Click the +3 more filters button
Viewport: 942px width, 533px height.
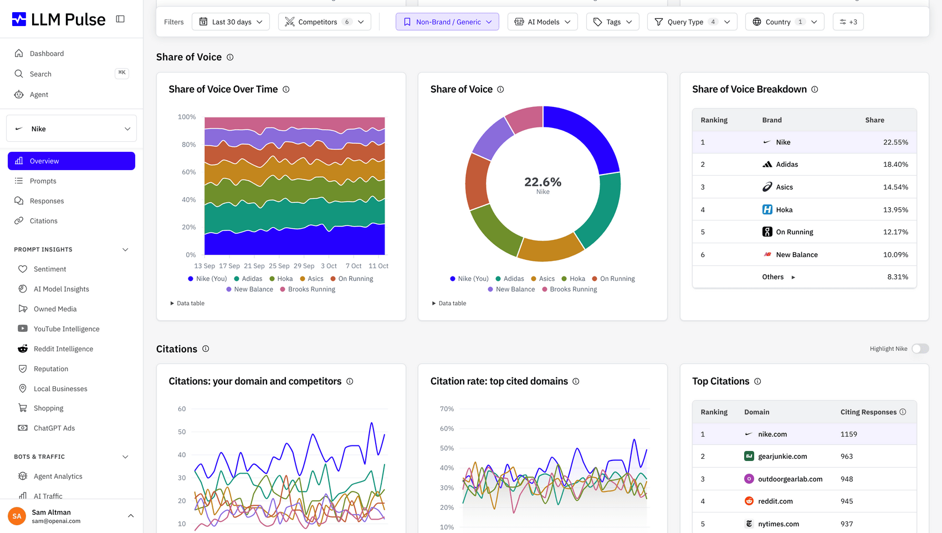pos(848,22)
